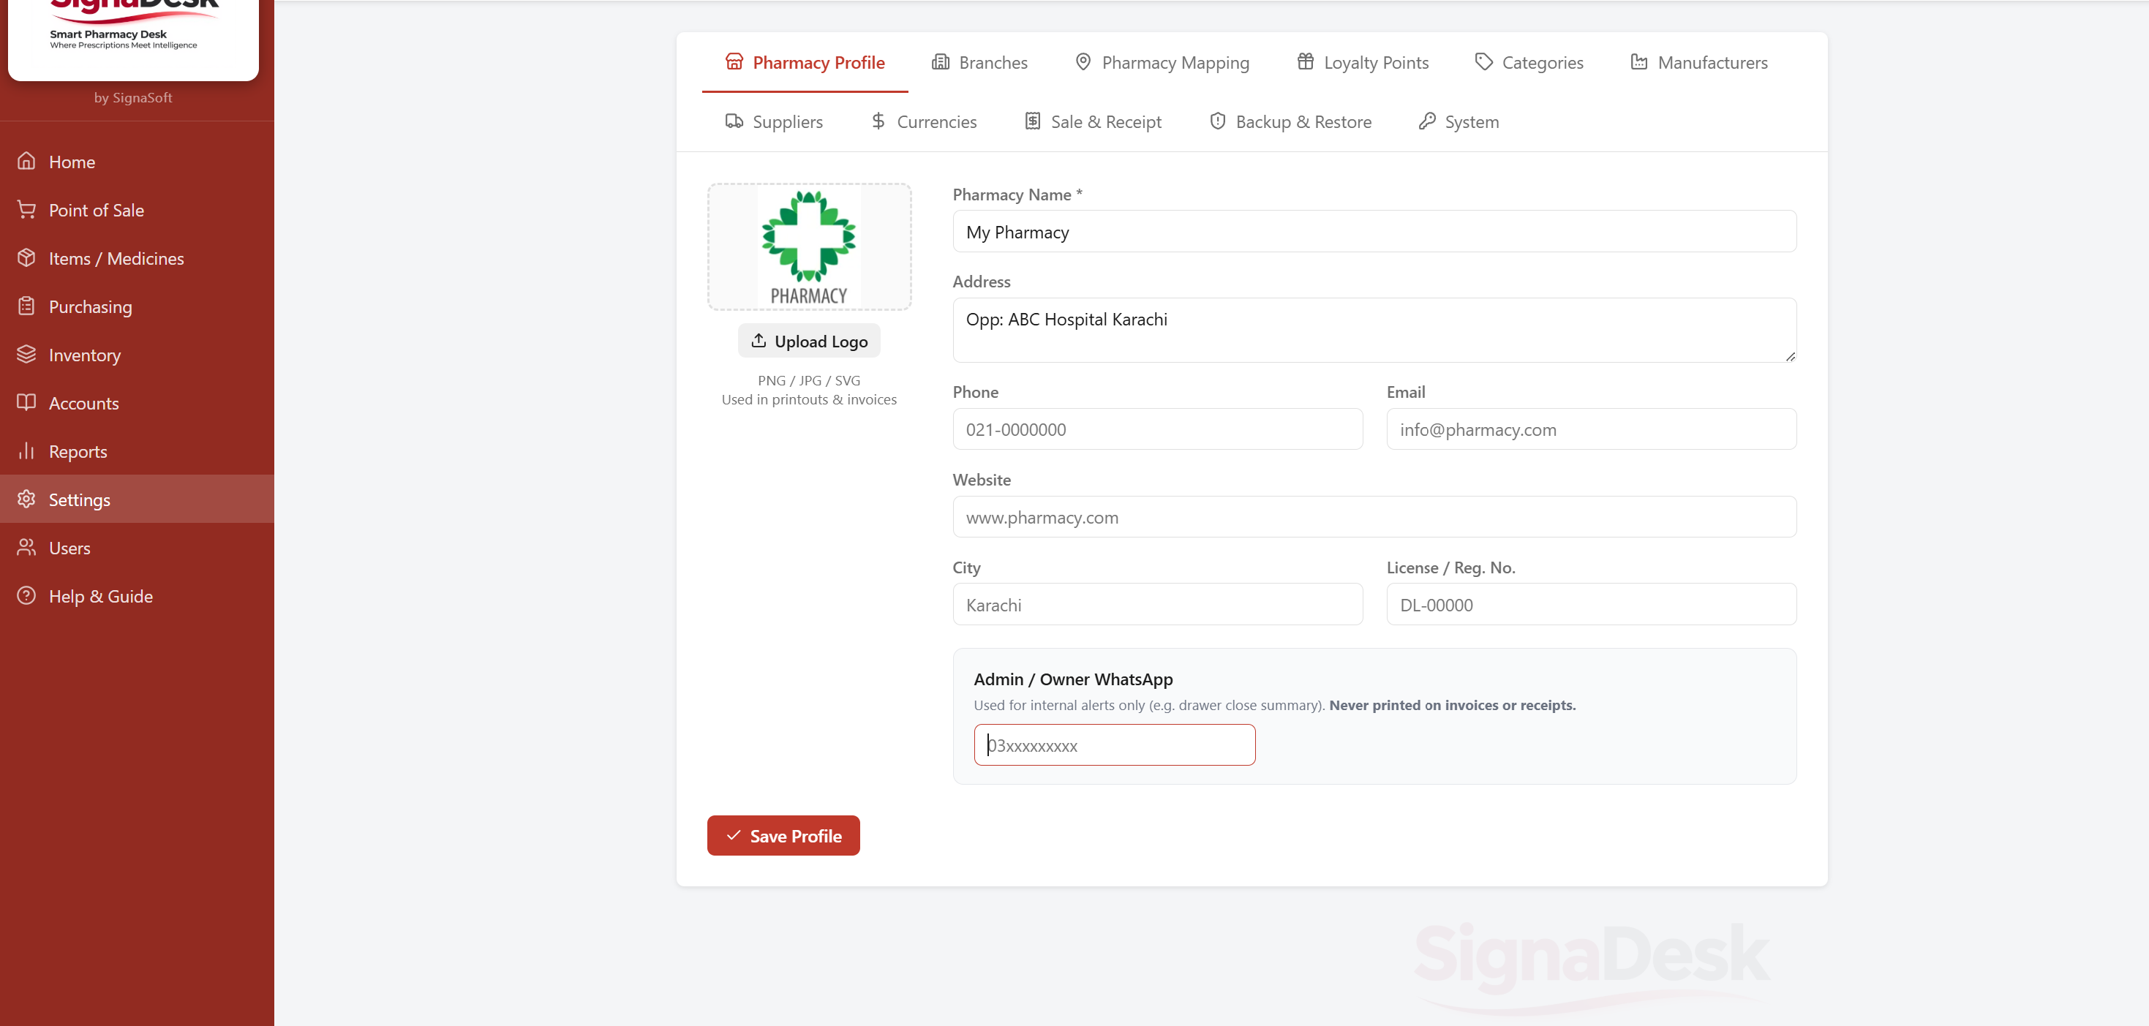
Task: Click the Home house icon in sidebar
Action: pyautogui.click(x=26, y=161)
